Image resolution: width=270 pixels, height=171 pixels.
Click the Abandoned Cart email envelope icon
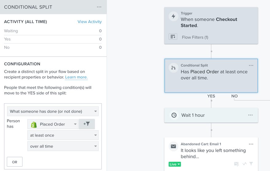[x=173, y=147]
